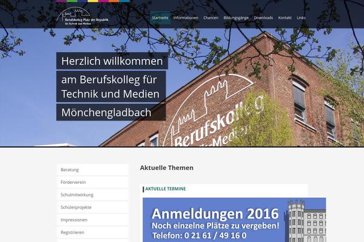The image size is (364, 242).
Task: Open the Startseite menu item
Action: (x=160, y=18)
